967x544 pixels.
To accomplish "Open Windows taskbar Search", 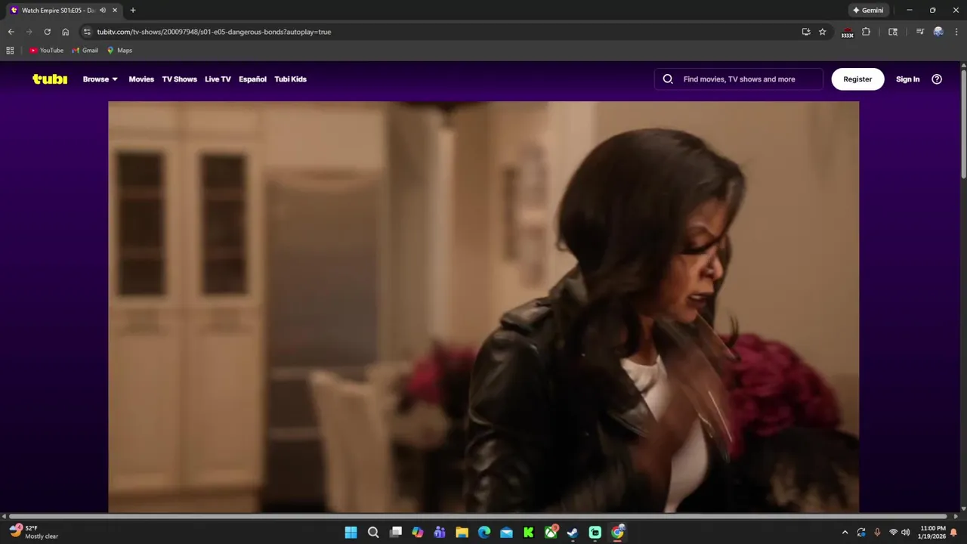I will pyautogui.click(x=373, y=533).
